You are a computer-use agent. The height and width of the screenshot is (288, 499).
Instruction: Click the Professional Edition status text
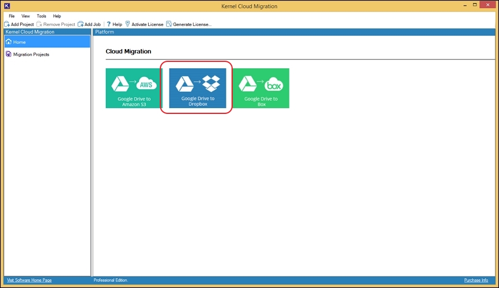pyautogui.click(x=111, y=280)
